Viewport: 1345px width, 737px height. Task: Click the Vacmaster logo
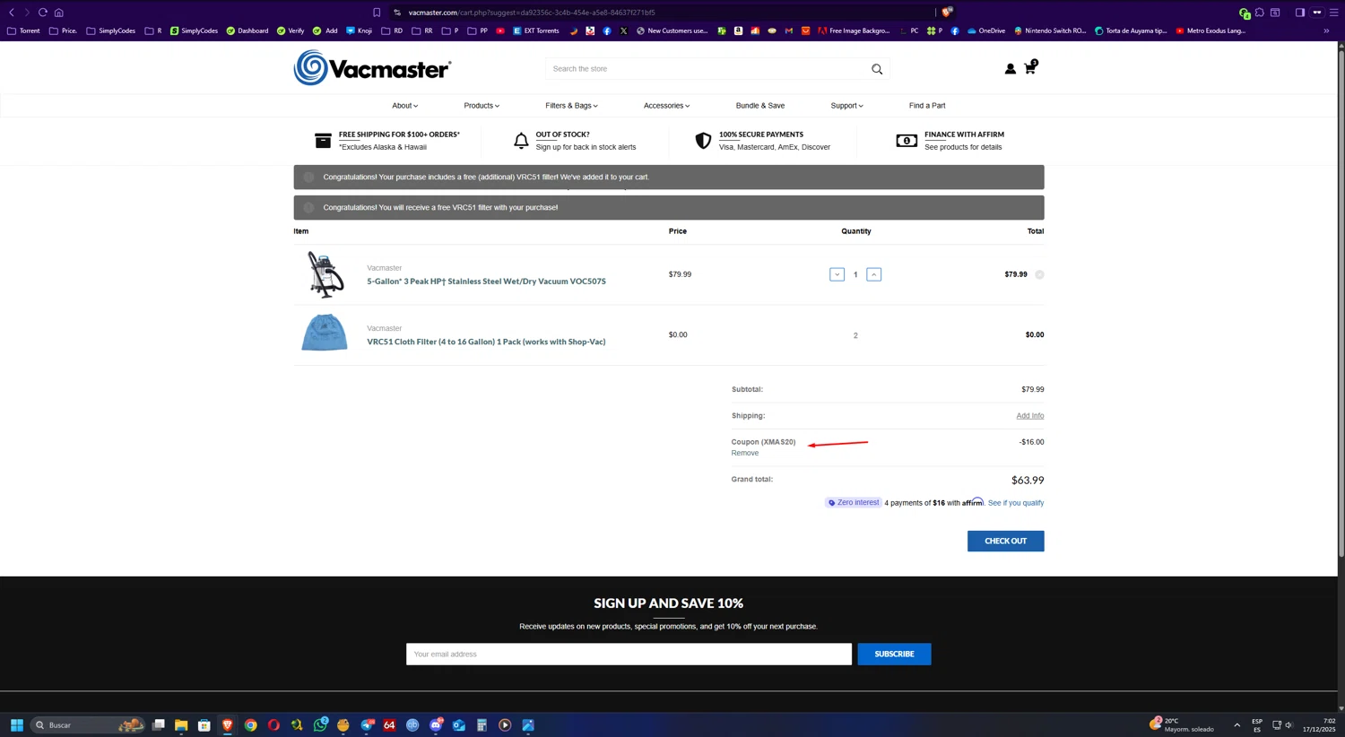coord(372,68)
